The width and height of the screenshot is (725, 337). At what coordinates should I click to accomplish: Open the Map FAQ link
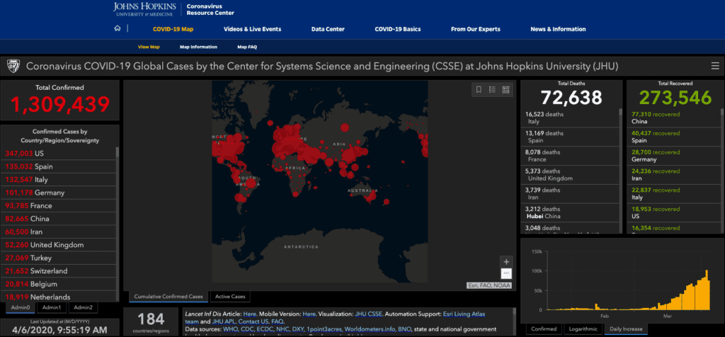point(247,47)
